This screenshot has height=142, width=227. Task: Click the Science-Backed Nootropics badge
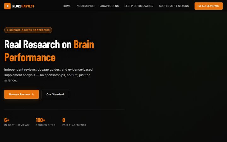pyautogui.click(x=28, y=30)
